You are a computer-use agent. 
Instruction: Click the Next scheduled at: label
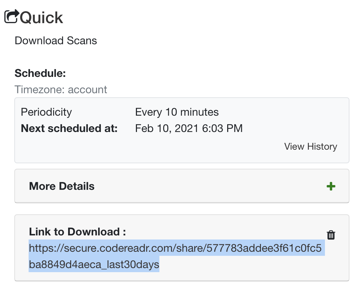[69, 128]
